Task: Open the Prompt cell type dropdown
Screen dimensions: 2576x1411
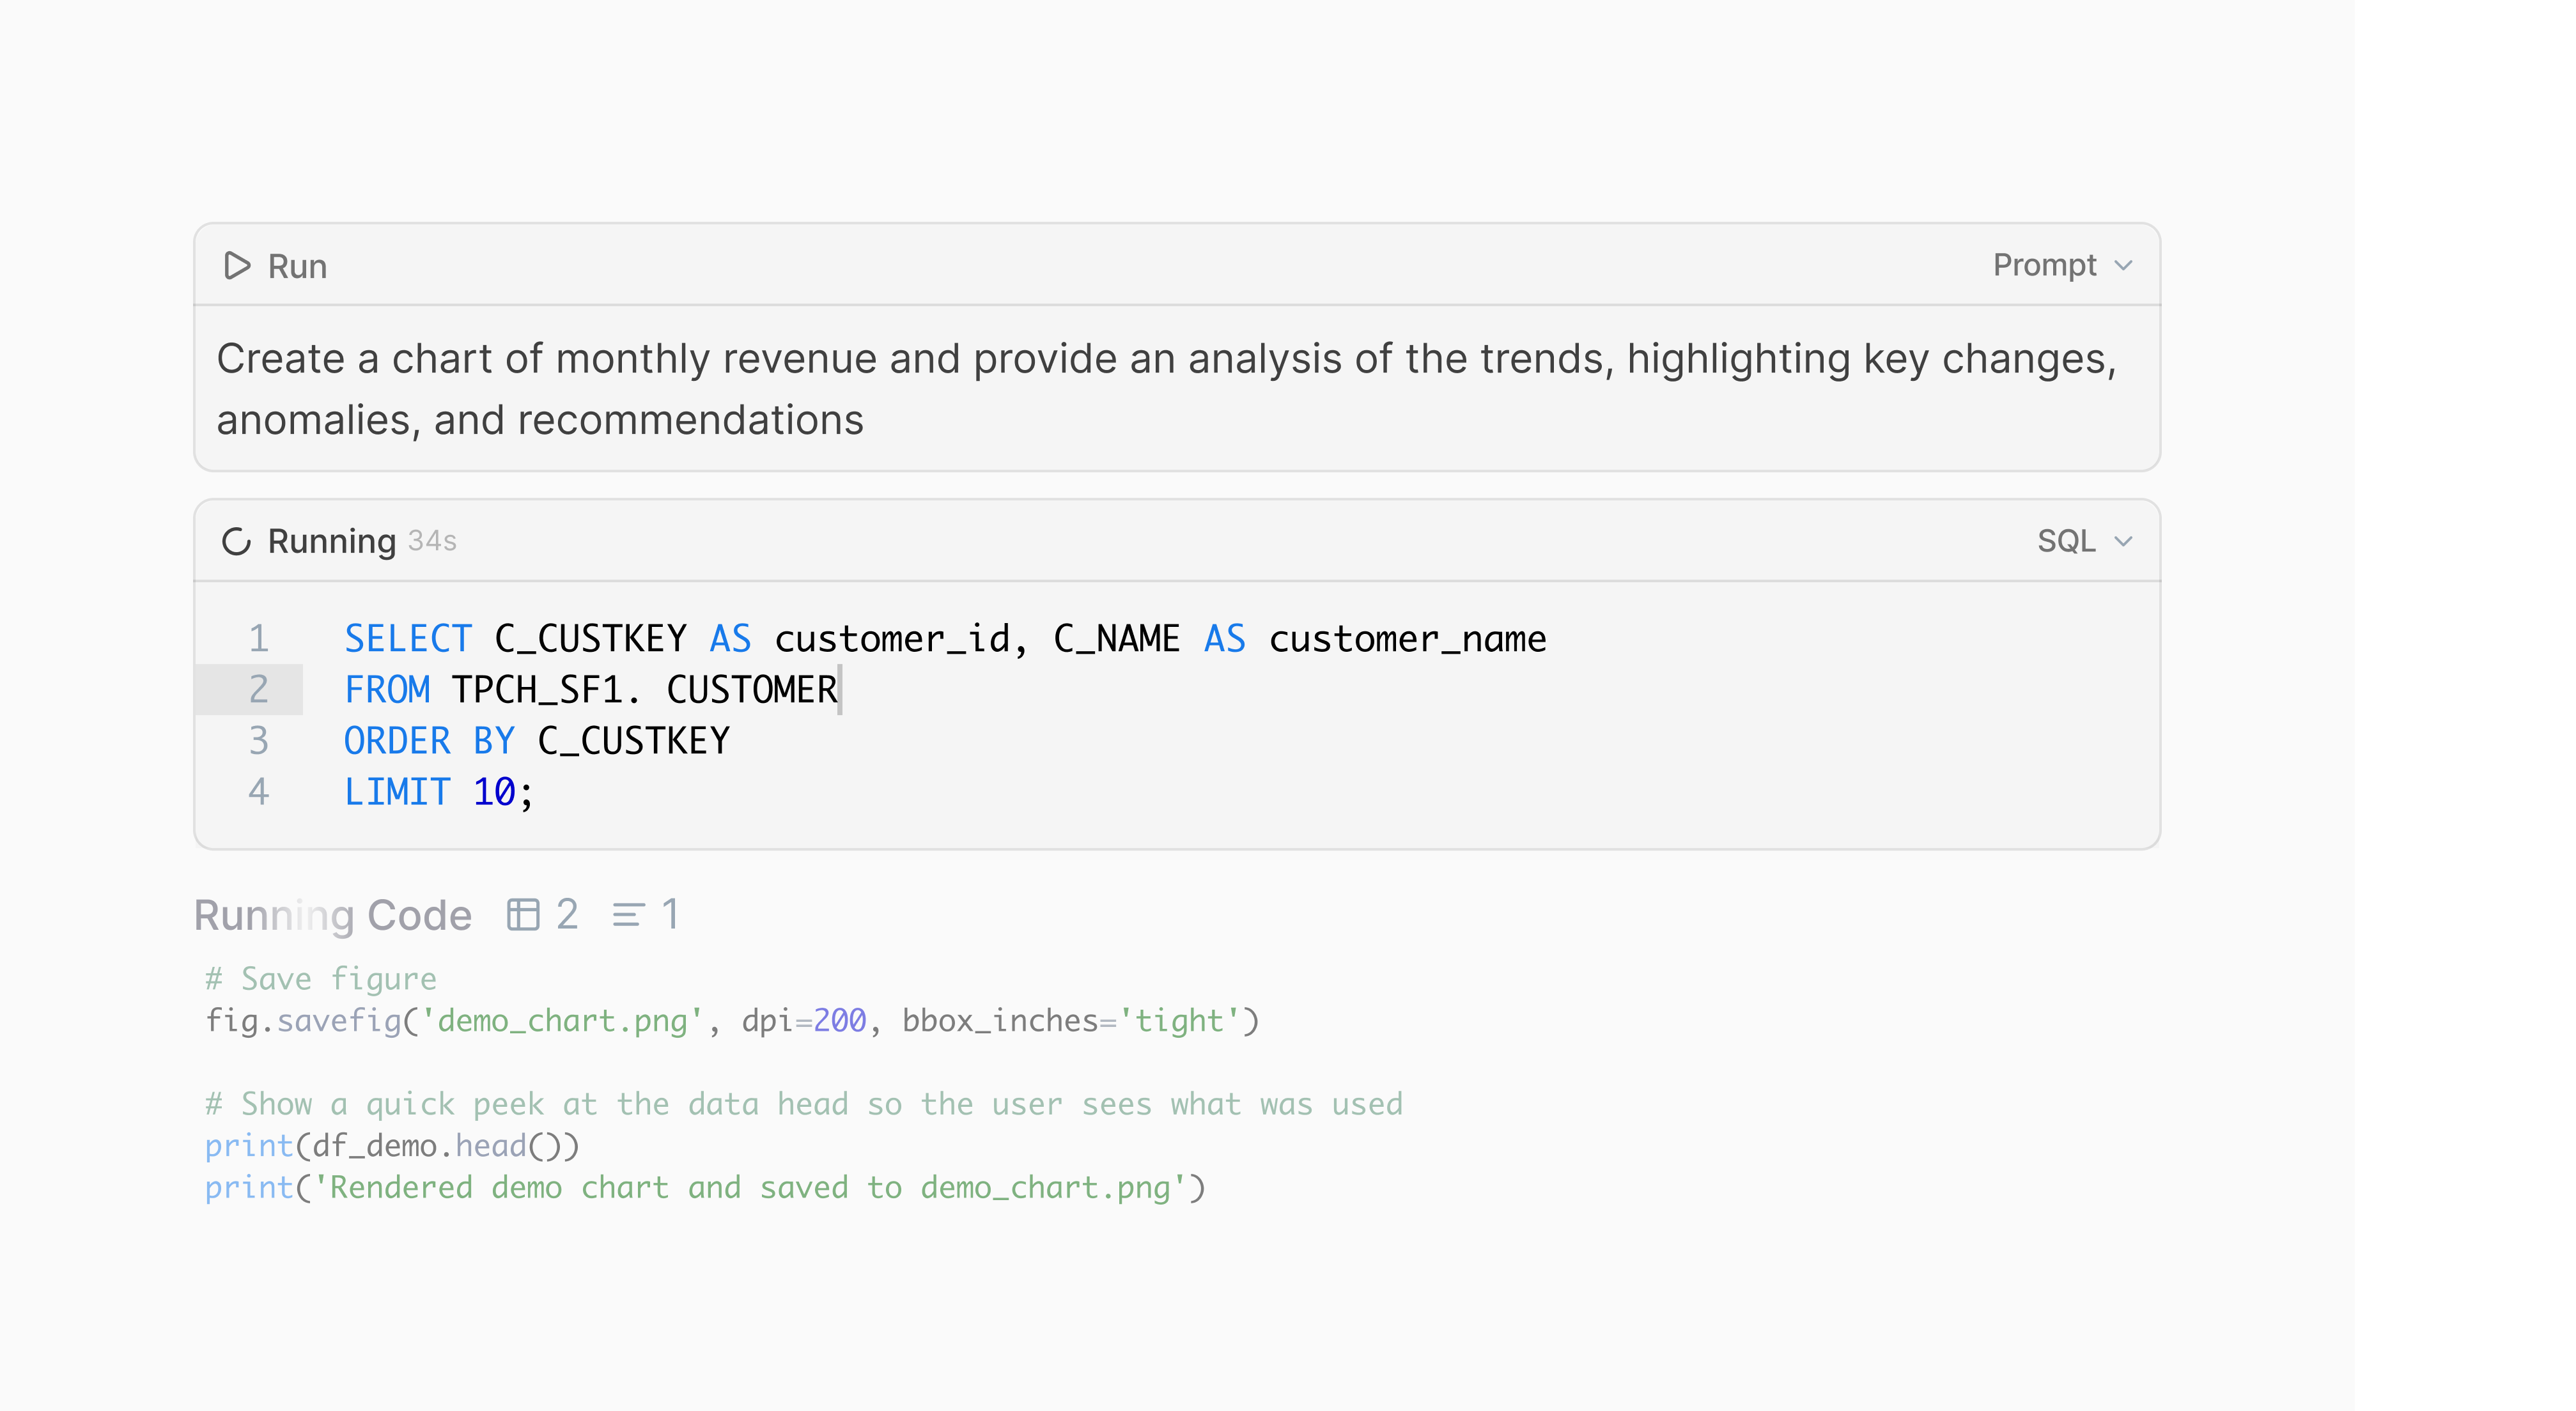Action: [2060, 265]
